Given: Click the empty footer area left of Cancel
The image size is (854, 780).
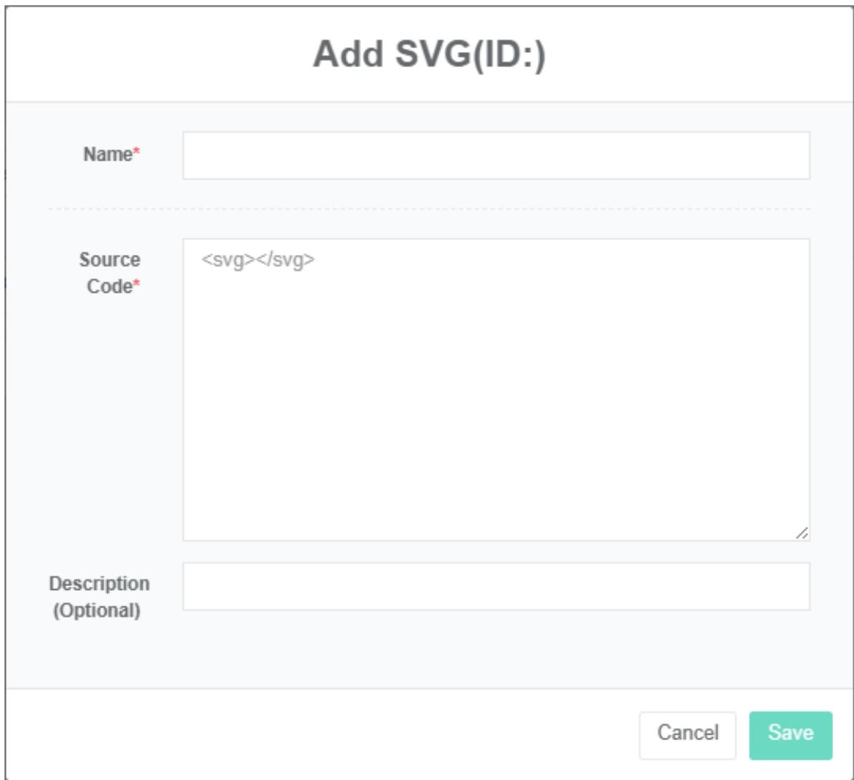Looking at the screenshot, I should [317, 735].
